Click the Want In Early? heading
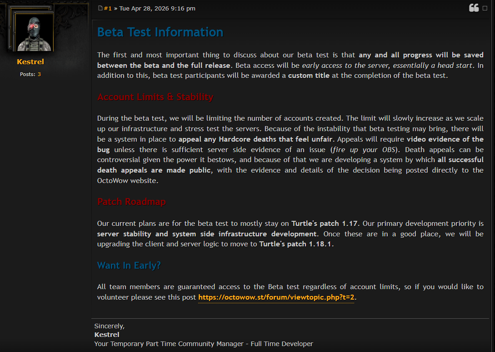 point(129,265)
